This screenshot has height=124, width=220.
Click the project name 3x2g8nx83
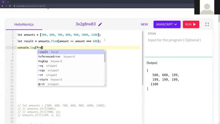86,24
